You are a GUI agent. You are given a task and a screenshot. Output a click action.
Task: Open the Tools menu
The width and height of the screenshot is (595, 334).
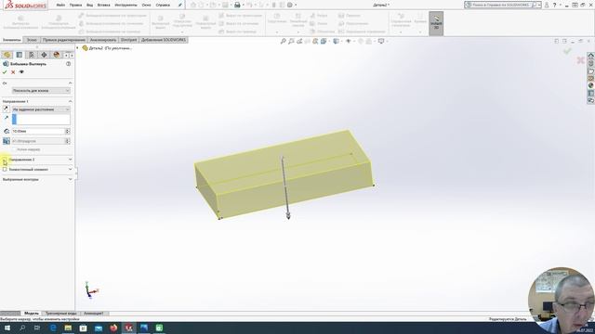126,6
